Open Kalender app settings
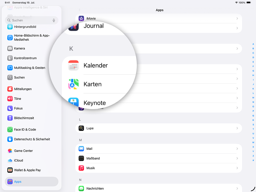This screenshot has height=192, width=256. tap(96, 65)
